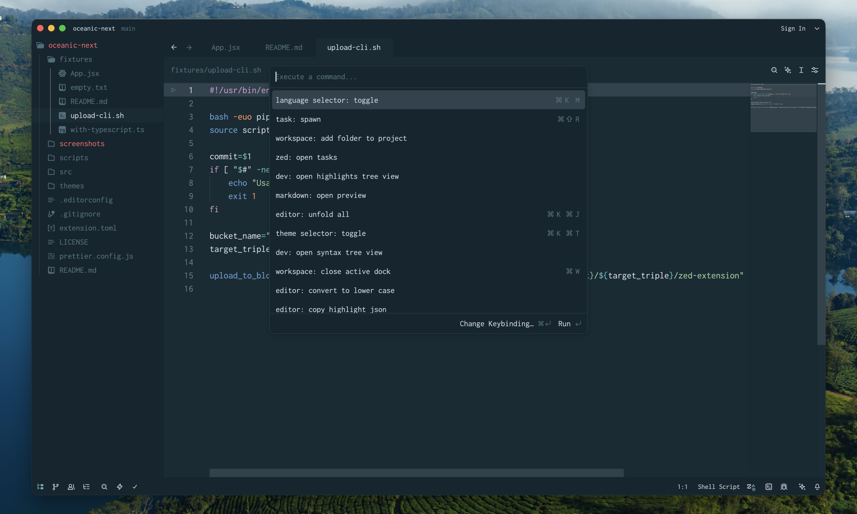
Task: Click the code minimap thumbnail
Action: coord(783,107)
